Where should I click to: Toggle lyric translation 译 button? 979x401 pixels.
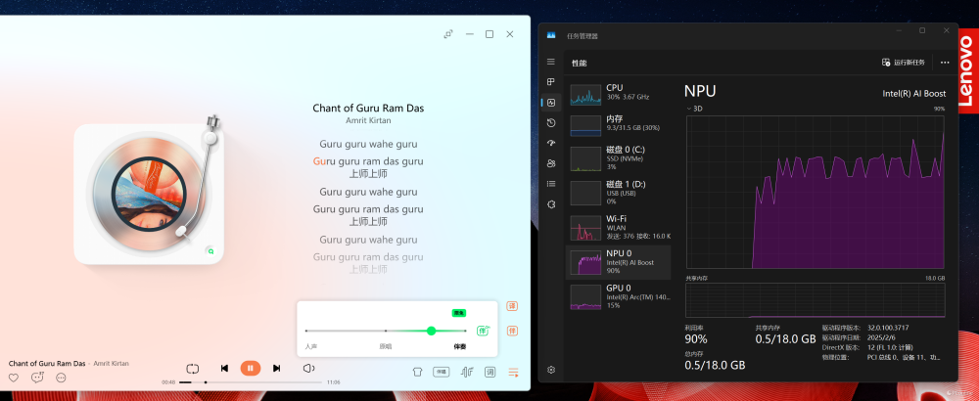pos(513,306)
